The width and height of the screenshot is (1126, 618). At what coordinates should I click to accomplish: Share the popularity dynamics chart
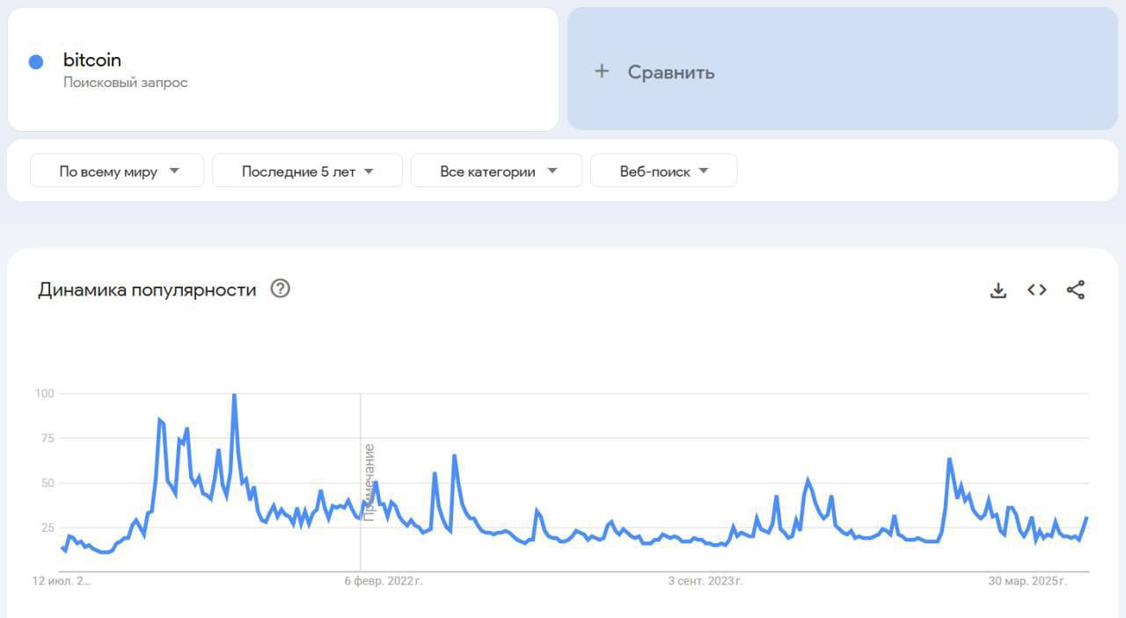tap(1075, 290)
